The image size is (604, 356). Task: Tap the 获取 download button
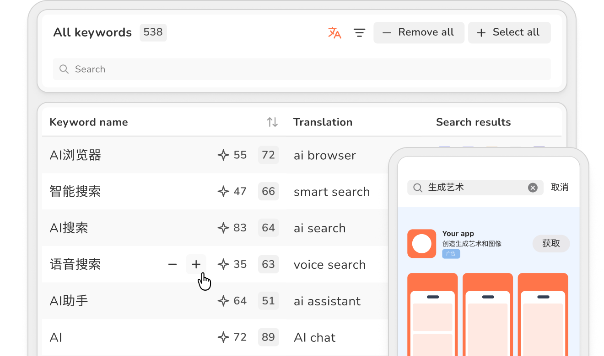(x=551, y=244)
